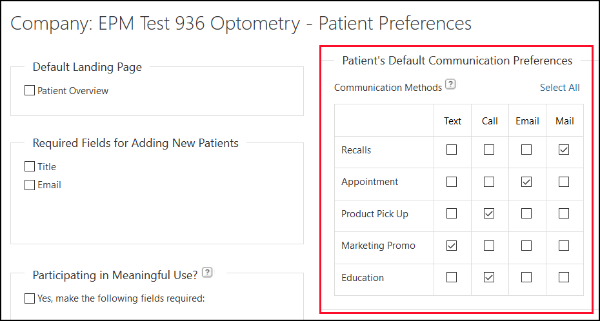Check Call for Marketing Promo
The height and width of the screenshot is (321, 600).
click(489, 246)
